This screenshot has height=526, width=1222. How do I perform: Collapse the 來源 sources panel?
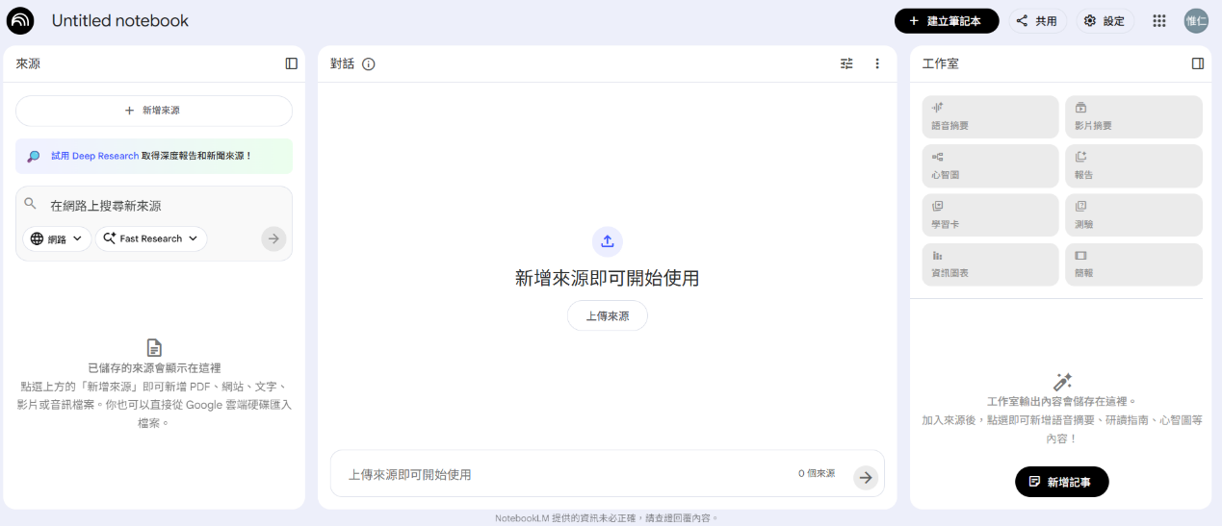[292, 63]
